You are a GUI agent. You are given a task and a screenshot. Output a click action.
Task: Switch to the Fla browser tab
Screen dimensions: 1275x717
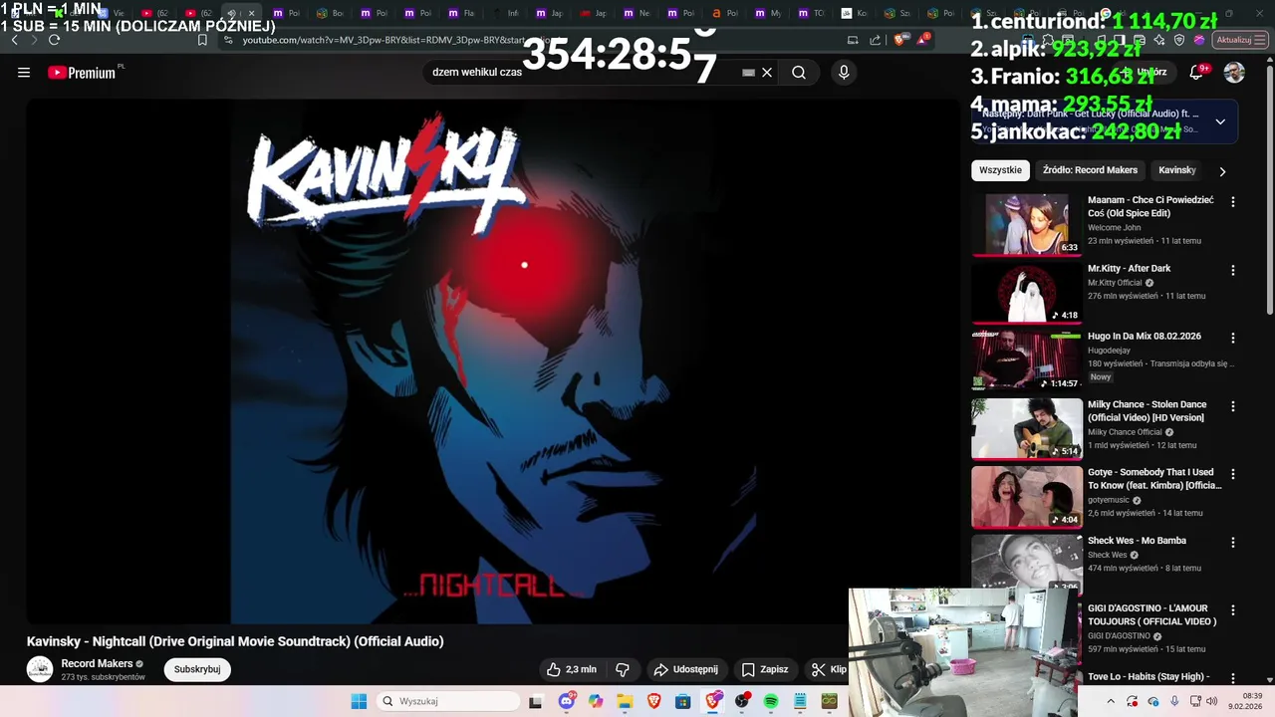(x=460, y=14)
